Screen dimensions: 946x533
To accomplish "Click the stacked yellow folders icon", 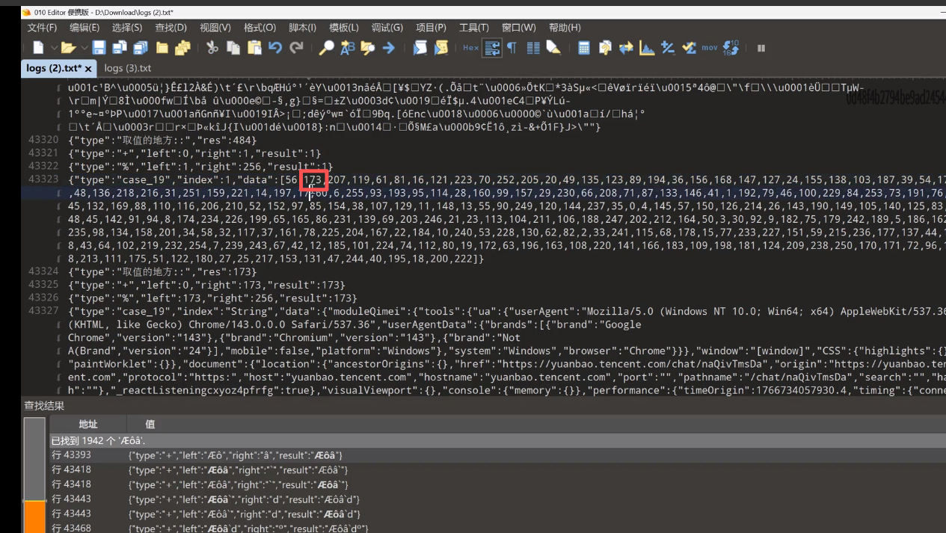I will click(182, 48).
